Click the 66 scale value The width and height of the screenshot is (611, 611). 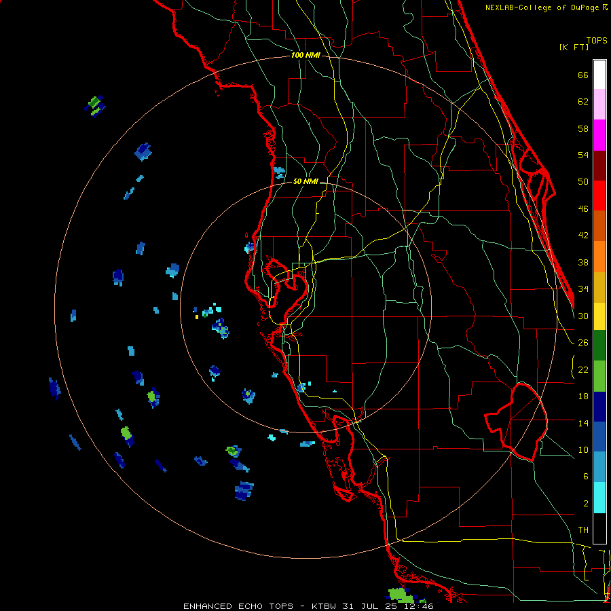[583, 75]
